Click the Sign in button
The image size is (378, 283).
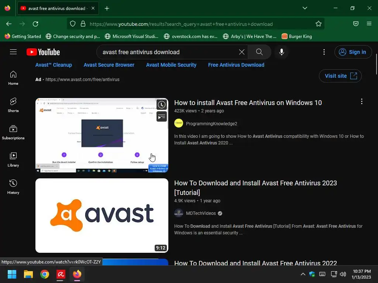click(x=353, y=52)
